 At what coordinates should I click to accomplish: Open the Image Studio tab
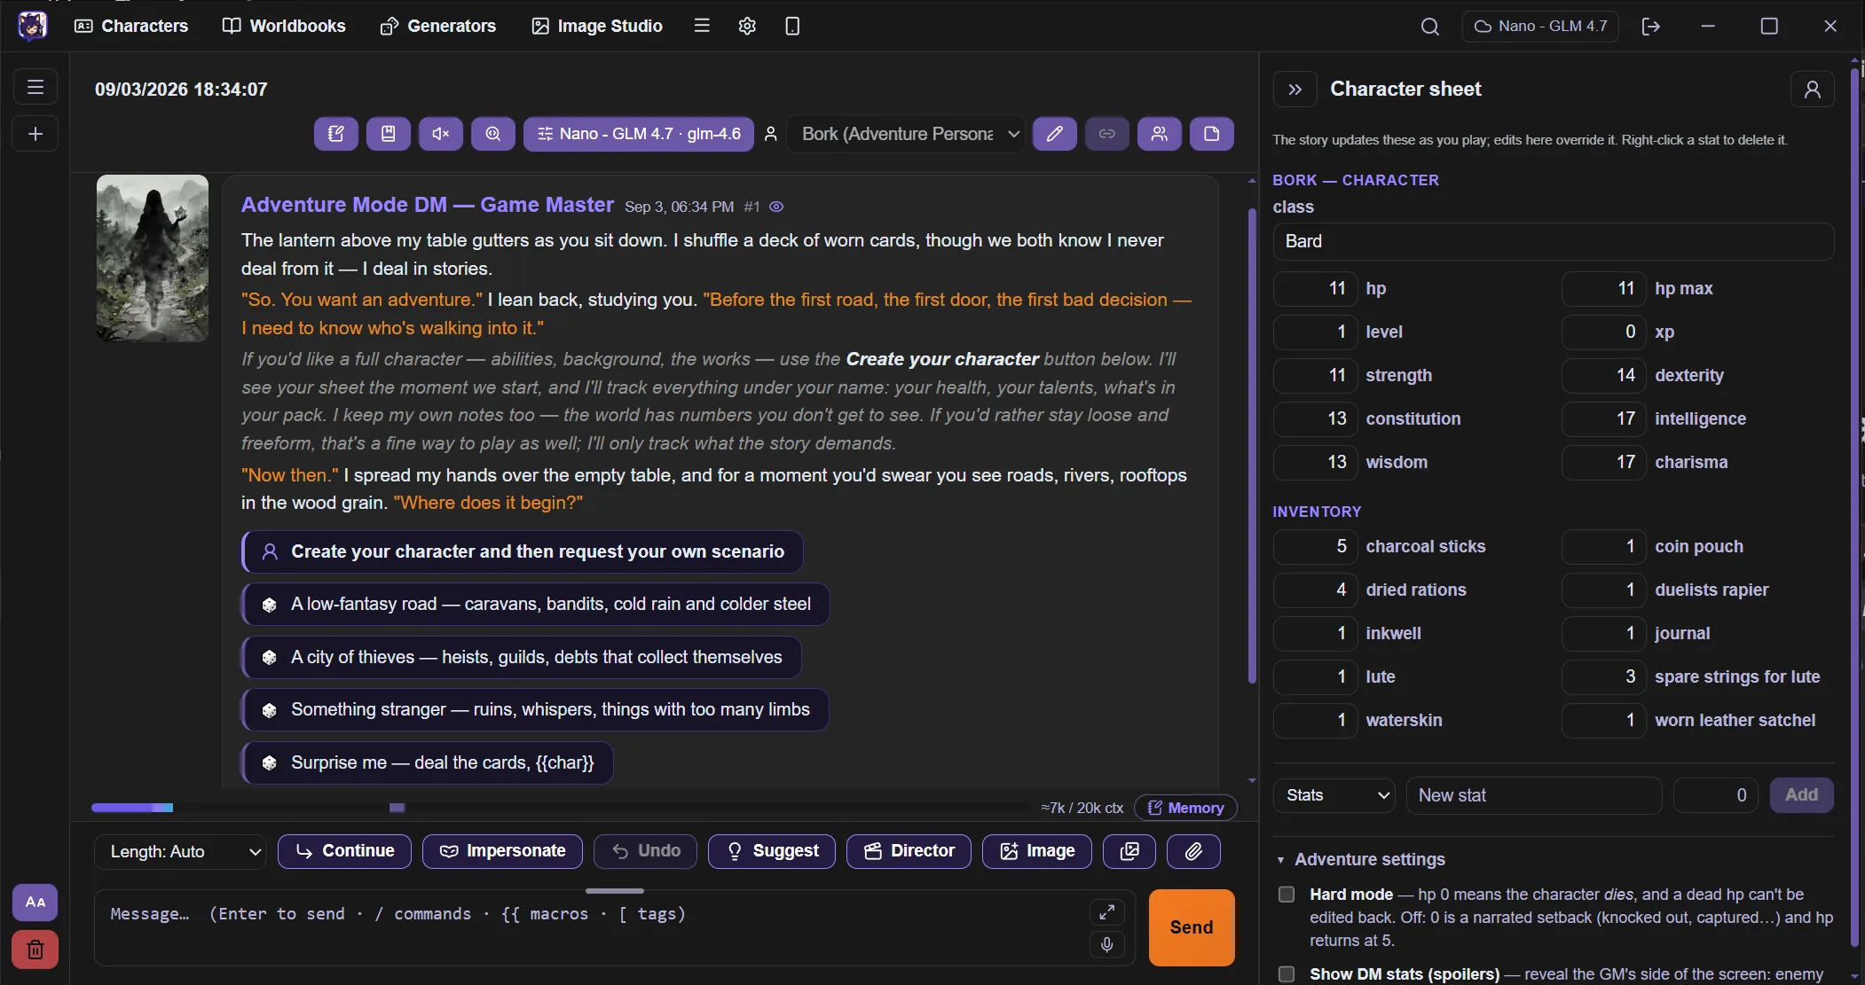pyautogui.click(x=597, y=26)
